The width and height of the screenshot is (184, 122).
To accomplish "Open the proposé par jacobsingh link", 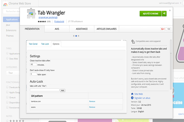I will 48,17.
